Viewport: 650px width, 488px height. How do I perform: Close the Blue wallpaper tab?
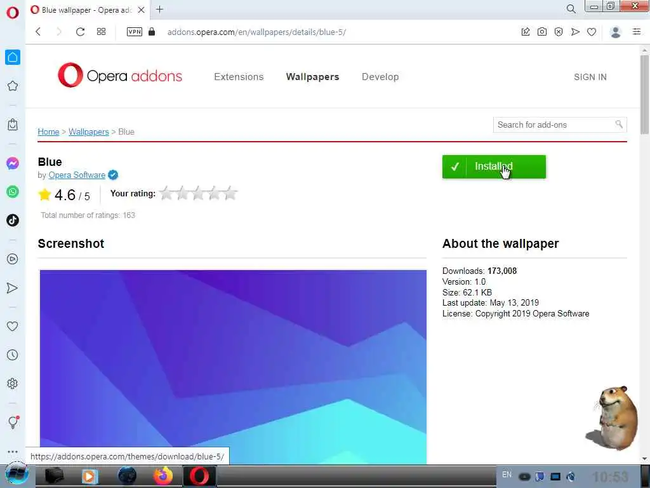[x=142, y=10]
